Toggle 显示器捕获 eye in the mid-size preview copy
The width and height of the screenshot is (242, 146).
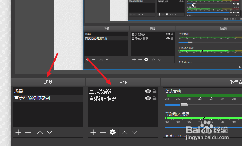168,34
